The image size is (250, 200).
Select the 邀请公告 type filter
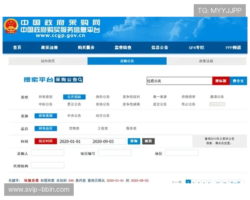pos(217,97)
